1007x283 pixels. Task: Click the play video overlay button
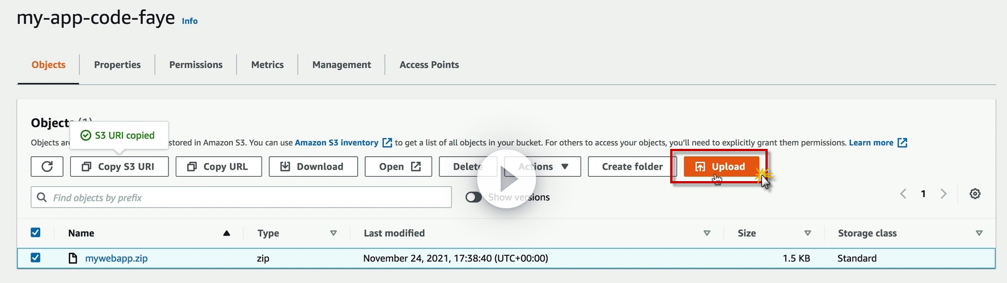(506, 179)
